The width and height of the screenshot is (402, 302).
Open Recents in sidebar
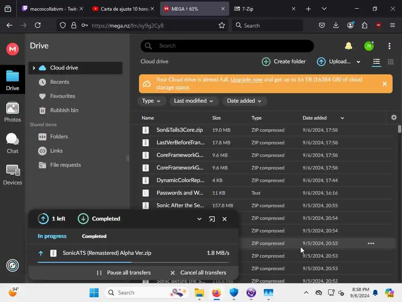pyautogui.click(x=60, y=82)
